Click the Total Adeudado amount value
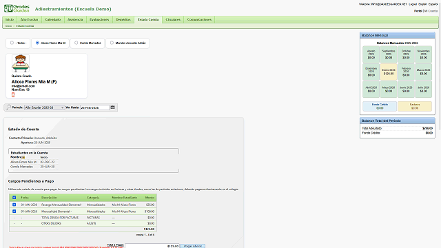The width and height of the screenshot is (441, 248). point(427,128)
